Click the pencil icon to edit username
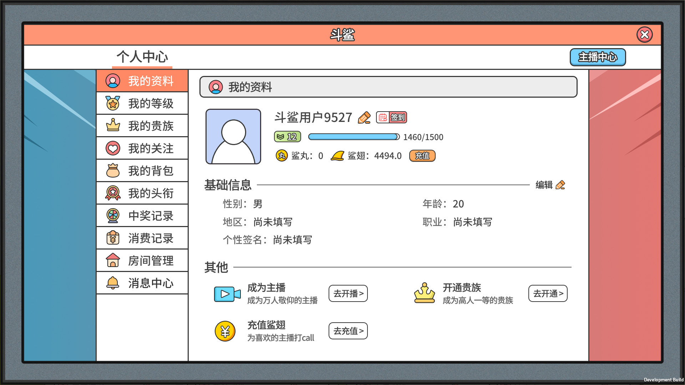 coord(364,117)
